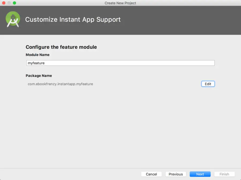Cancel the new project wizard
Screen dimensions: 241x180
151,174
